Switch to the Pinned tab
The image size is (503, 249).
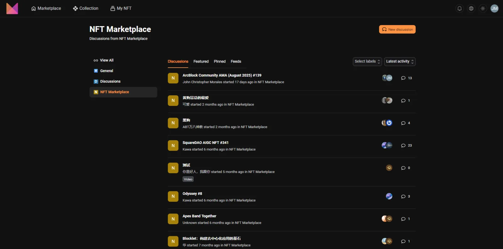(x=220, y=61)
